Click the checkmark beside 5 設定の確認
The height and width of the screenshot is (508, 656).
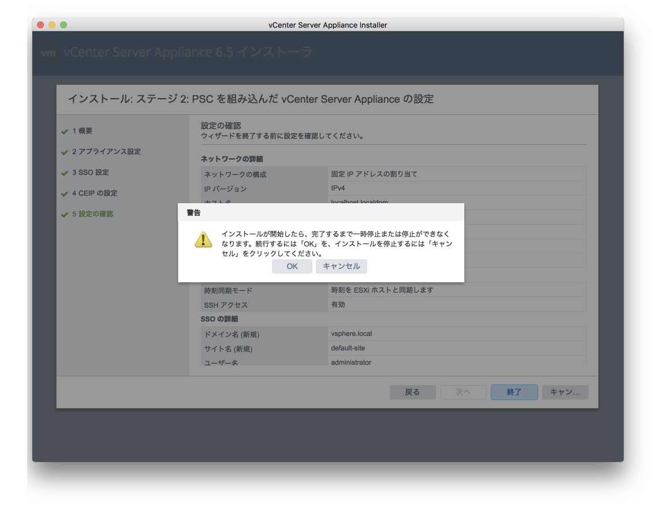pos(65,214)
